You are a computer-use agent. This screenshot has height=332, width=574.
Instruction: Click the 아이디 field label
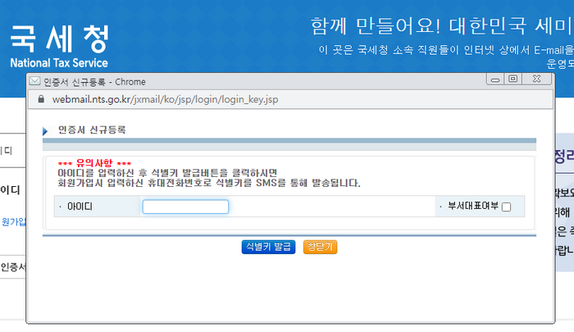point(80,207)
